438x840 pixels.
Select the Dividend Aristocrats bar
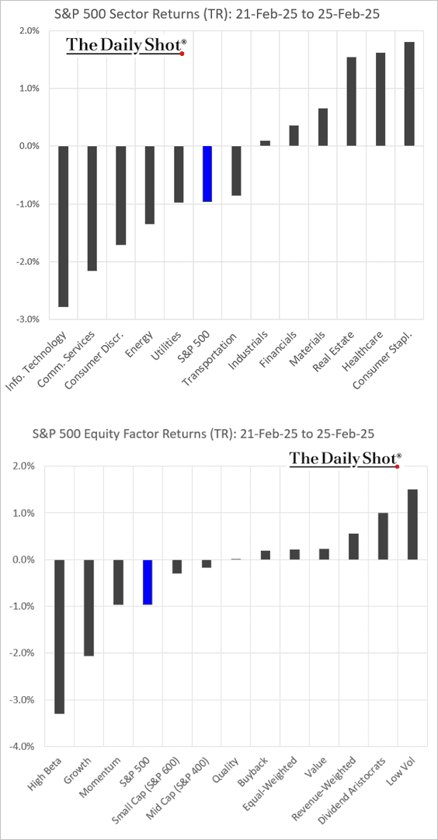tap(382, 536)
